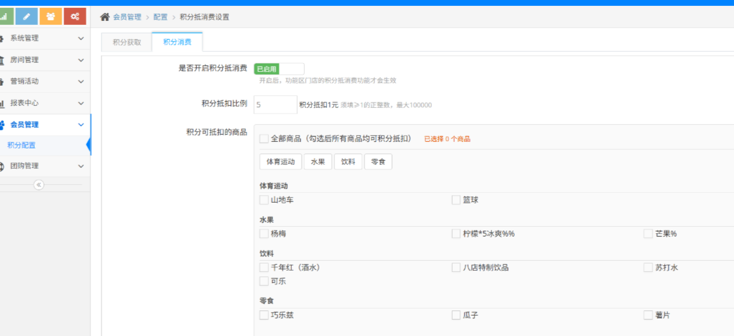
Task: Open the 报表中心 menu item
Action: [x=45, y=103]
